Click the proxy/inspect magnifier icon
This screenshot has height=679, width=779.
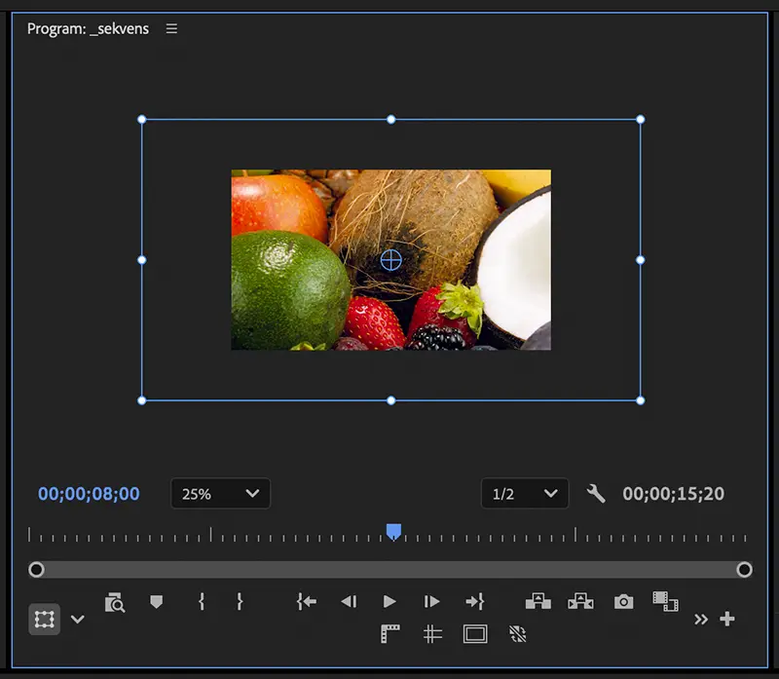115,602
